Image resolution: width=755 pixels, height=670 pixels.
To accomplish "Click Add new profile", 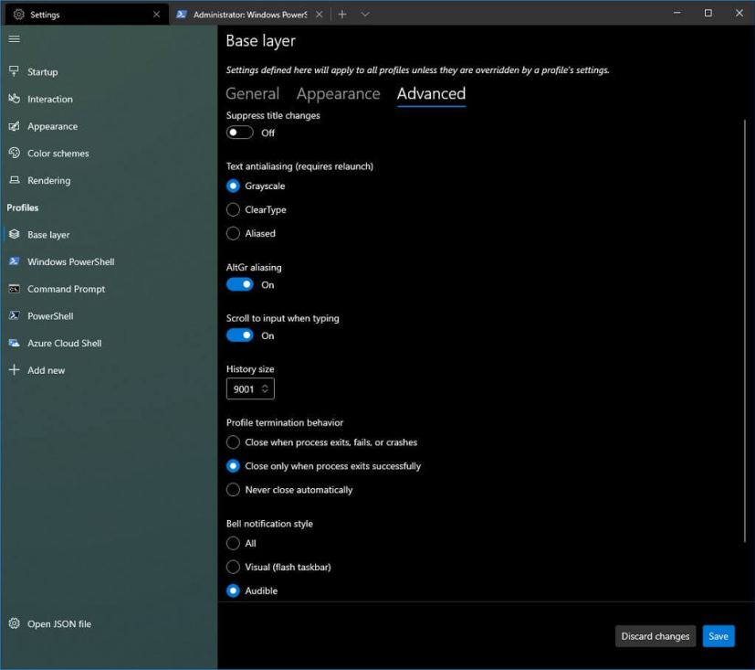I will pos(109,369).
